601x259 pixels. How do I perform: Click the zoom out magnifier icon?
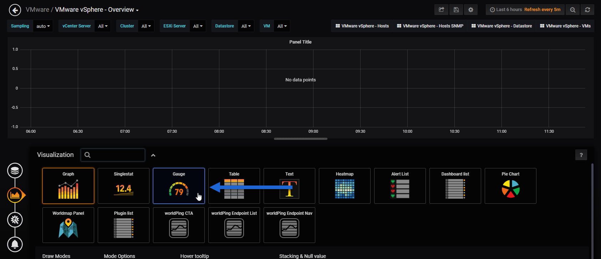click(x=573, y=10)
